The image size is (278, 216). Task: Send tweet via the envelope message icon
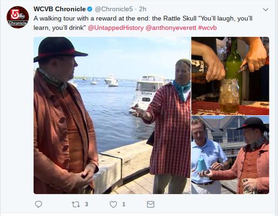150,204
